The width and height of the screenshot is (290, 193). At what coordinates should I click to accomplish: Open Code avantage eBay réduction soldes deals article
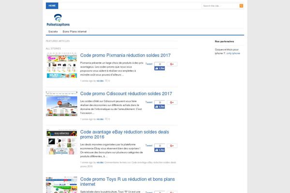pos(125,135)
